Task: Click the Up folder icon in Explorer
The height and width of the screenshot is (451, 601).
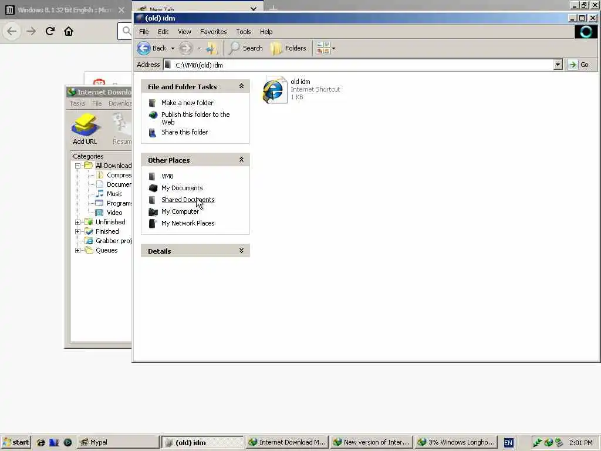Action: pos(212,48)
